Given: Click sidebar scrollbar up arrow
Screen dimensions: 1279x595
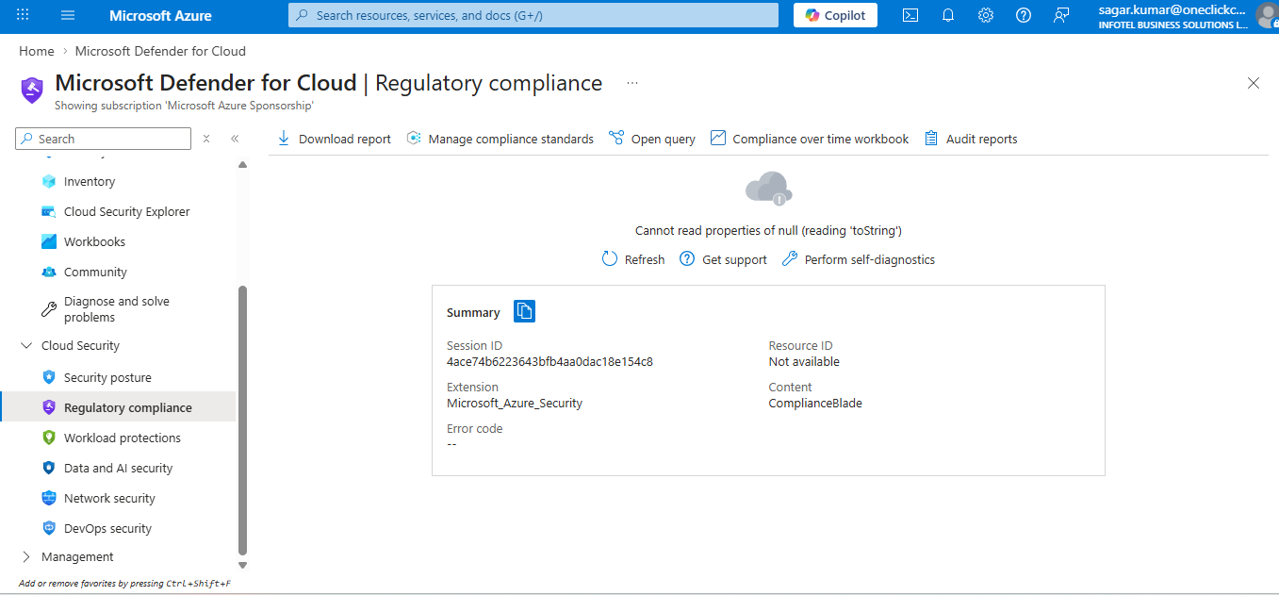Looking at the screenshot, I should [242, 164].
